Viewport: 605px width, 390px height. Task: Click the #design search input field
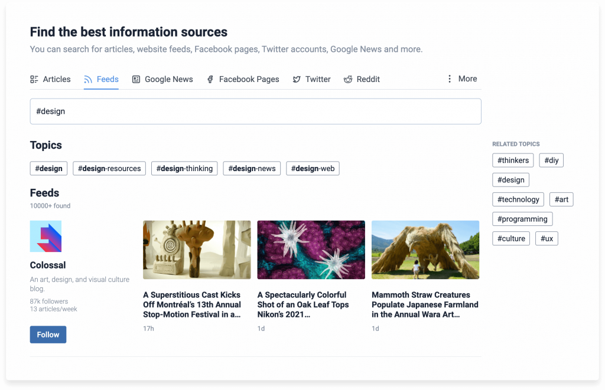[256, 111]
